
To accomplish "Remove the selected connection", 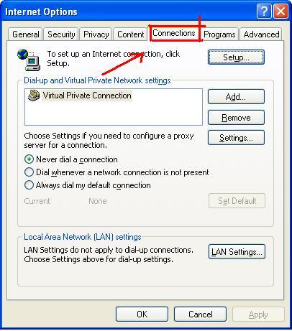I will 236,117.
